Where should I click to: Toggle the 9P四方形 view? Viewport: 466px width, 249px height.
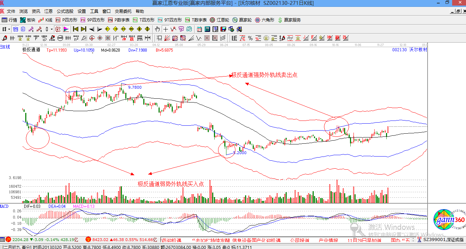[92, 20]
